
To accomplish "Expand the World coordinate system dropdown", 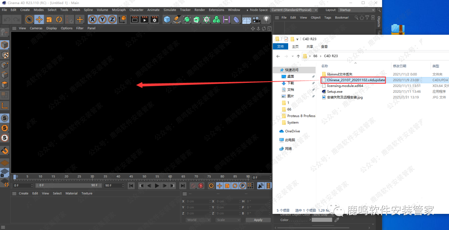I will [x=198, y=220].
